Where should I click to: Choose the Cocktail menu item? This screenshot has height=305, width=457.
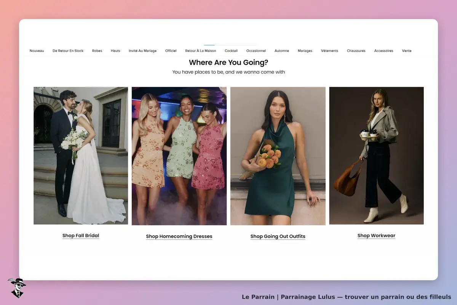[231, 51]
